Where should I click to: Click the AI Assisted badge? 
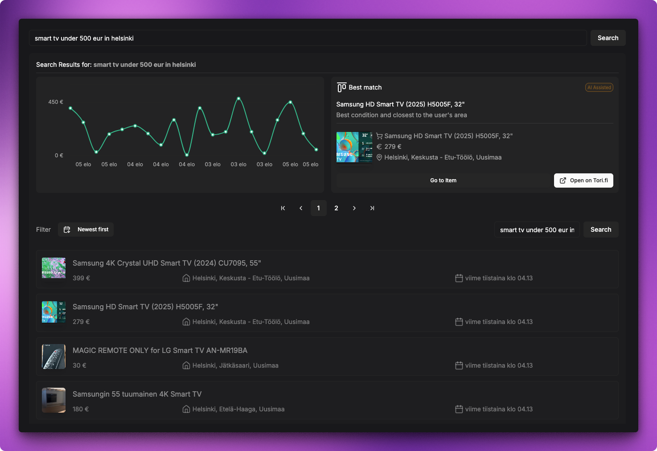click(x=599, y=87)
